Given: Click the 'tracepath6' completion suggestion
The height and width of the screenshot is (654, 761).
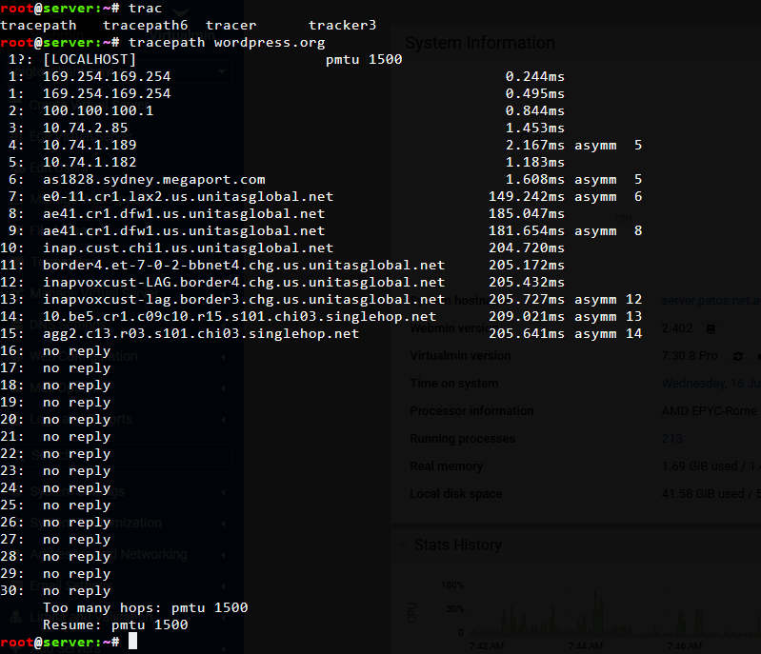Looking at the screenshot, I should click(x=145, y=26).
